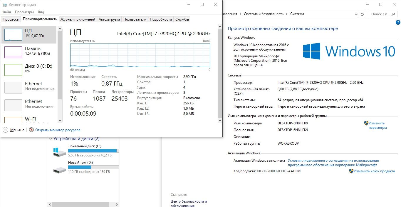Click the refresh button in System window
Viewport: 401px width, 207px height.
click(x=362, y=14)
